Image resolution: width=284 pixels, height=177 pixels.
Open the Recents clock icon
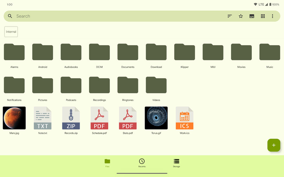[142, 161]
